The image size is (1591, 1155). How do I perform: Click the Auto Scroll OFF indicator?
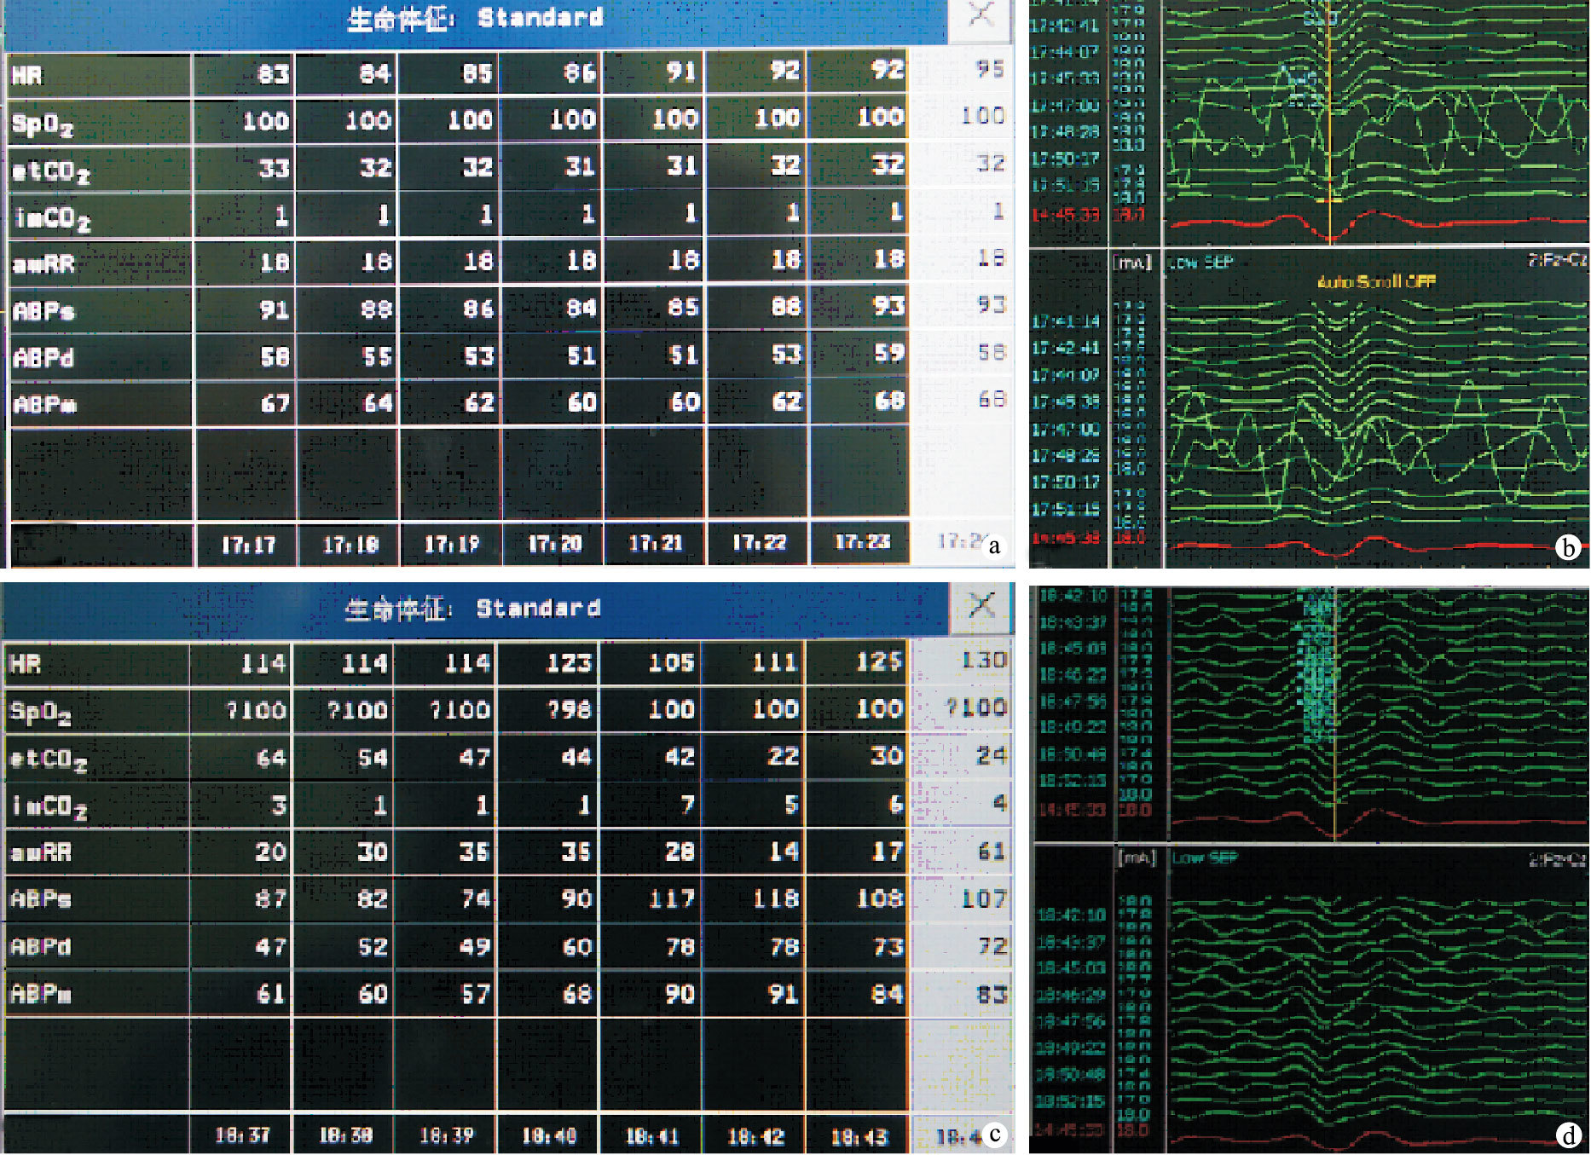tap(1377, 280)
